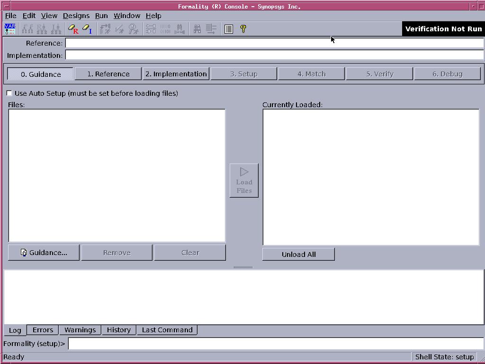The width and height of the screenshot is (485, 364).
Task: Click the Guidance... file button
Action: [44, 253]
